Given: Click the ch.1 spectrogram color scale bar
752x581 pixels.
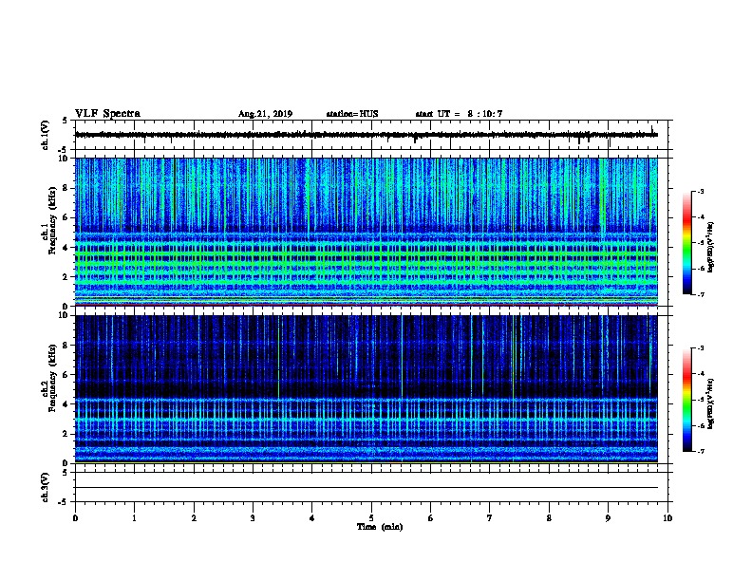Looking at the screenshot, I should tap(687, 243).
